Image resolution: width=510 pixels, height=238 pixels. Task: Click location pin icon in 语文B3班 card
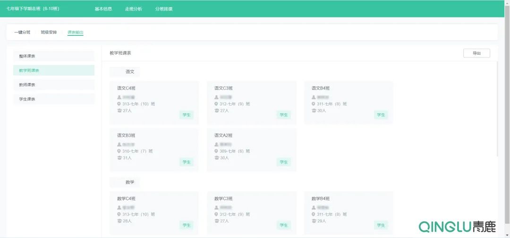tap(119, 151)
